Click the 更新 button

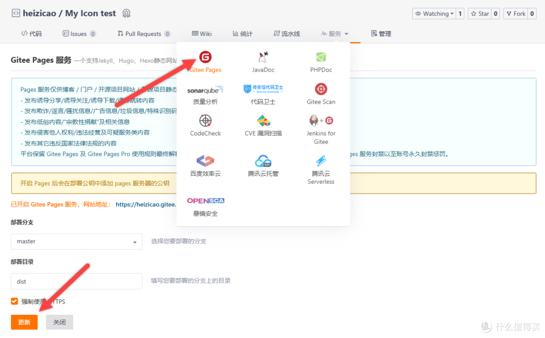point(24,322)
